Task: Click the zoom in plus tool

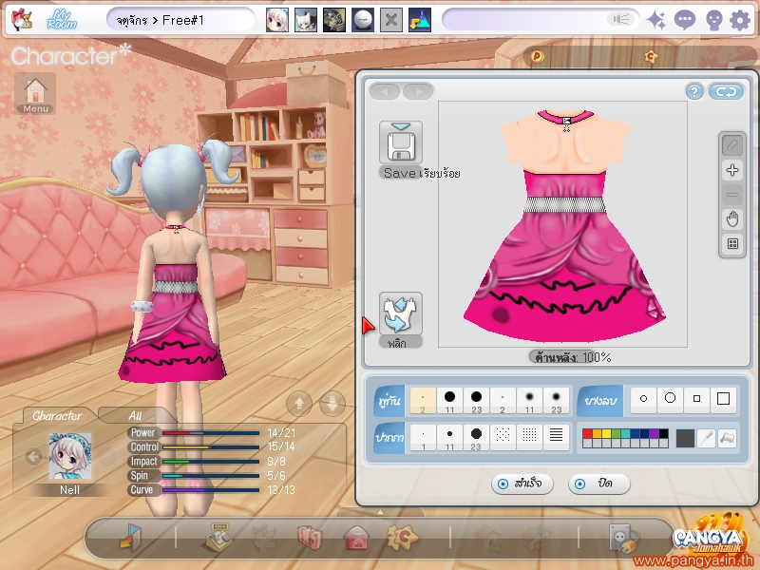Action: click(732, 170)
